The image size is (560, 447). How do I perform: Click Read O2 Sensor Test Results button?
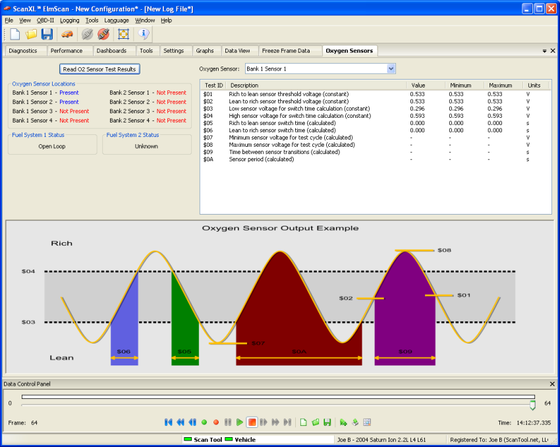click(99, 69)
